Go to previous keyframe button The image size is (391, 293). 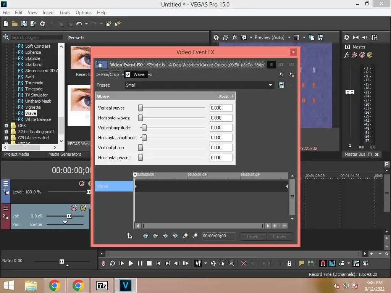(155, 236)
